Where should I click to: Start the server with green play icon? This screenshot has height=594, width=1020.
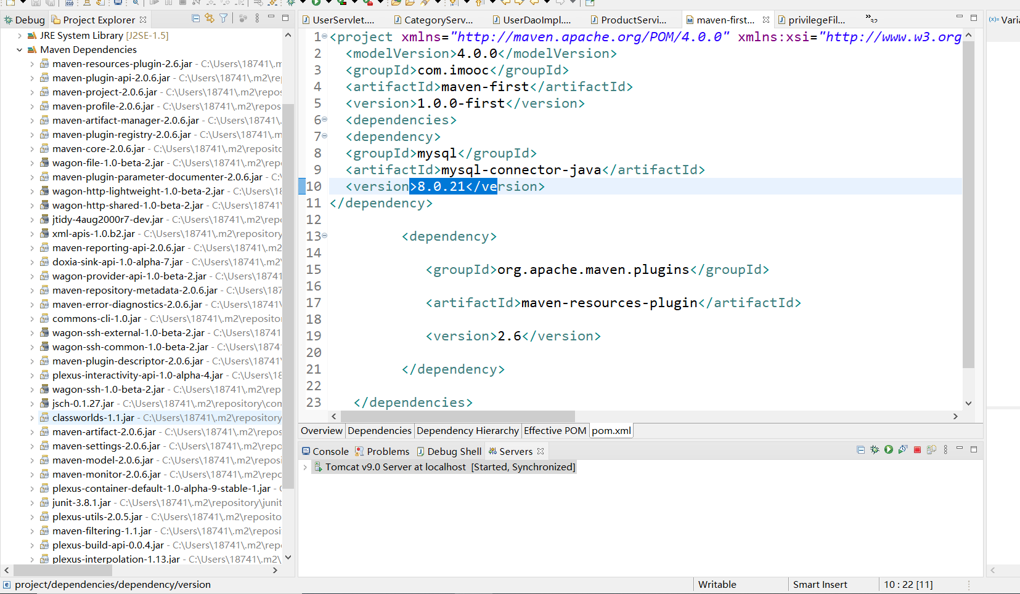point(889,450)
